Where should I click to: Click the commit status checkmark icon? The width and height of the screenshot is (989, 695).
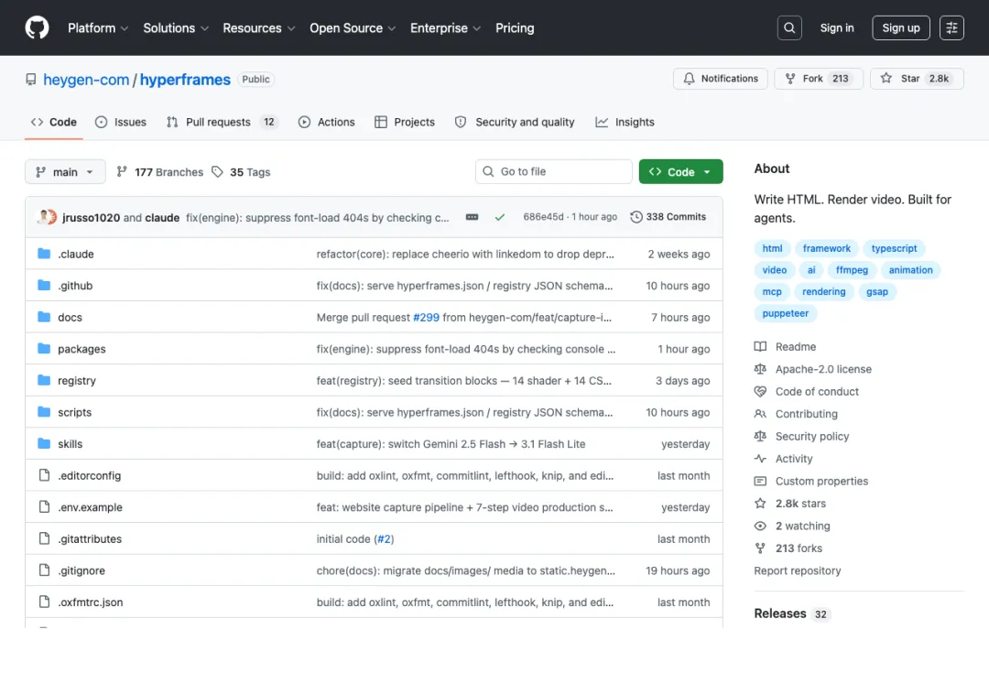[x=499, y=217]
